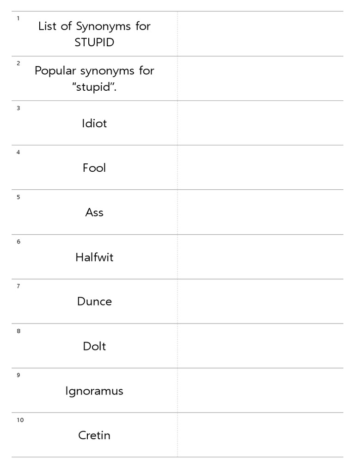Click the "List of Synonyms for STUPID" title cell
This screenshot has height=474, width=355.
point(94,34)
